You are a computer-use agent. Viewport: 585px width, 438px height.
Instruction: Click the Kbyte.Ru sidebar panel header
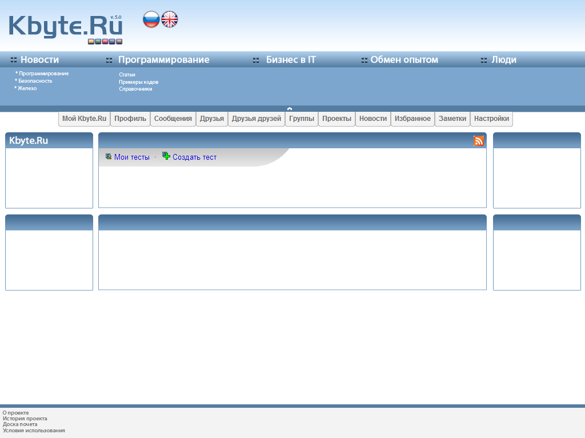pyautogui.click(x=49, y=140)
